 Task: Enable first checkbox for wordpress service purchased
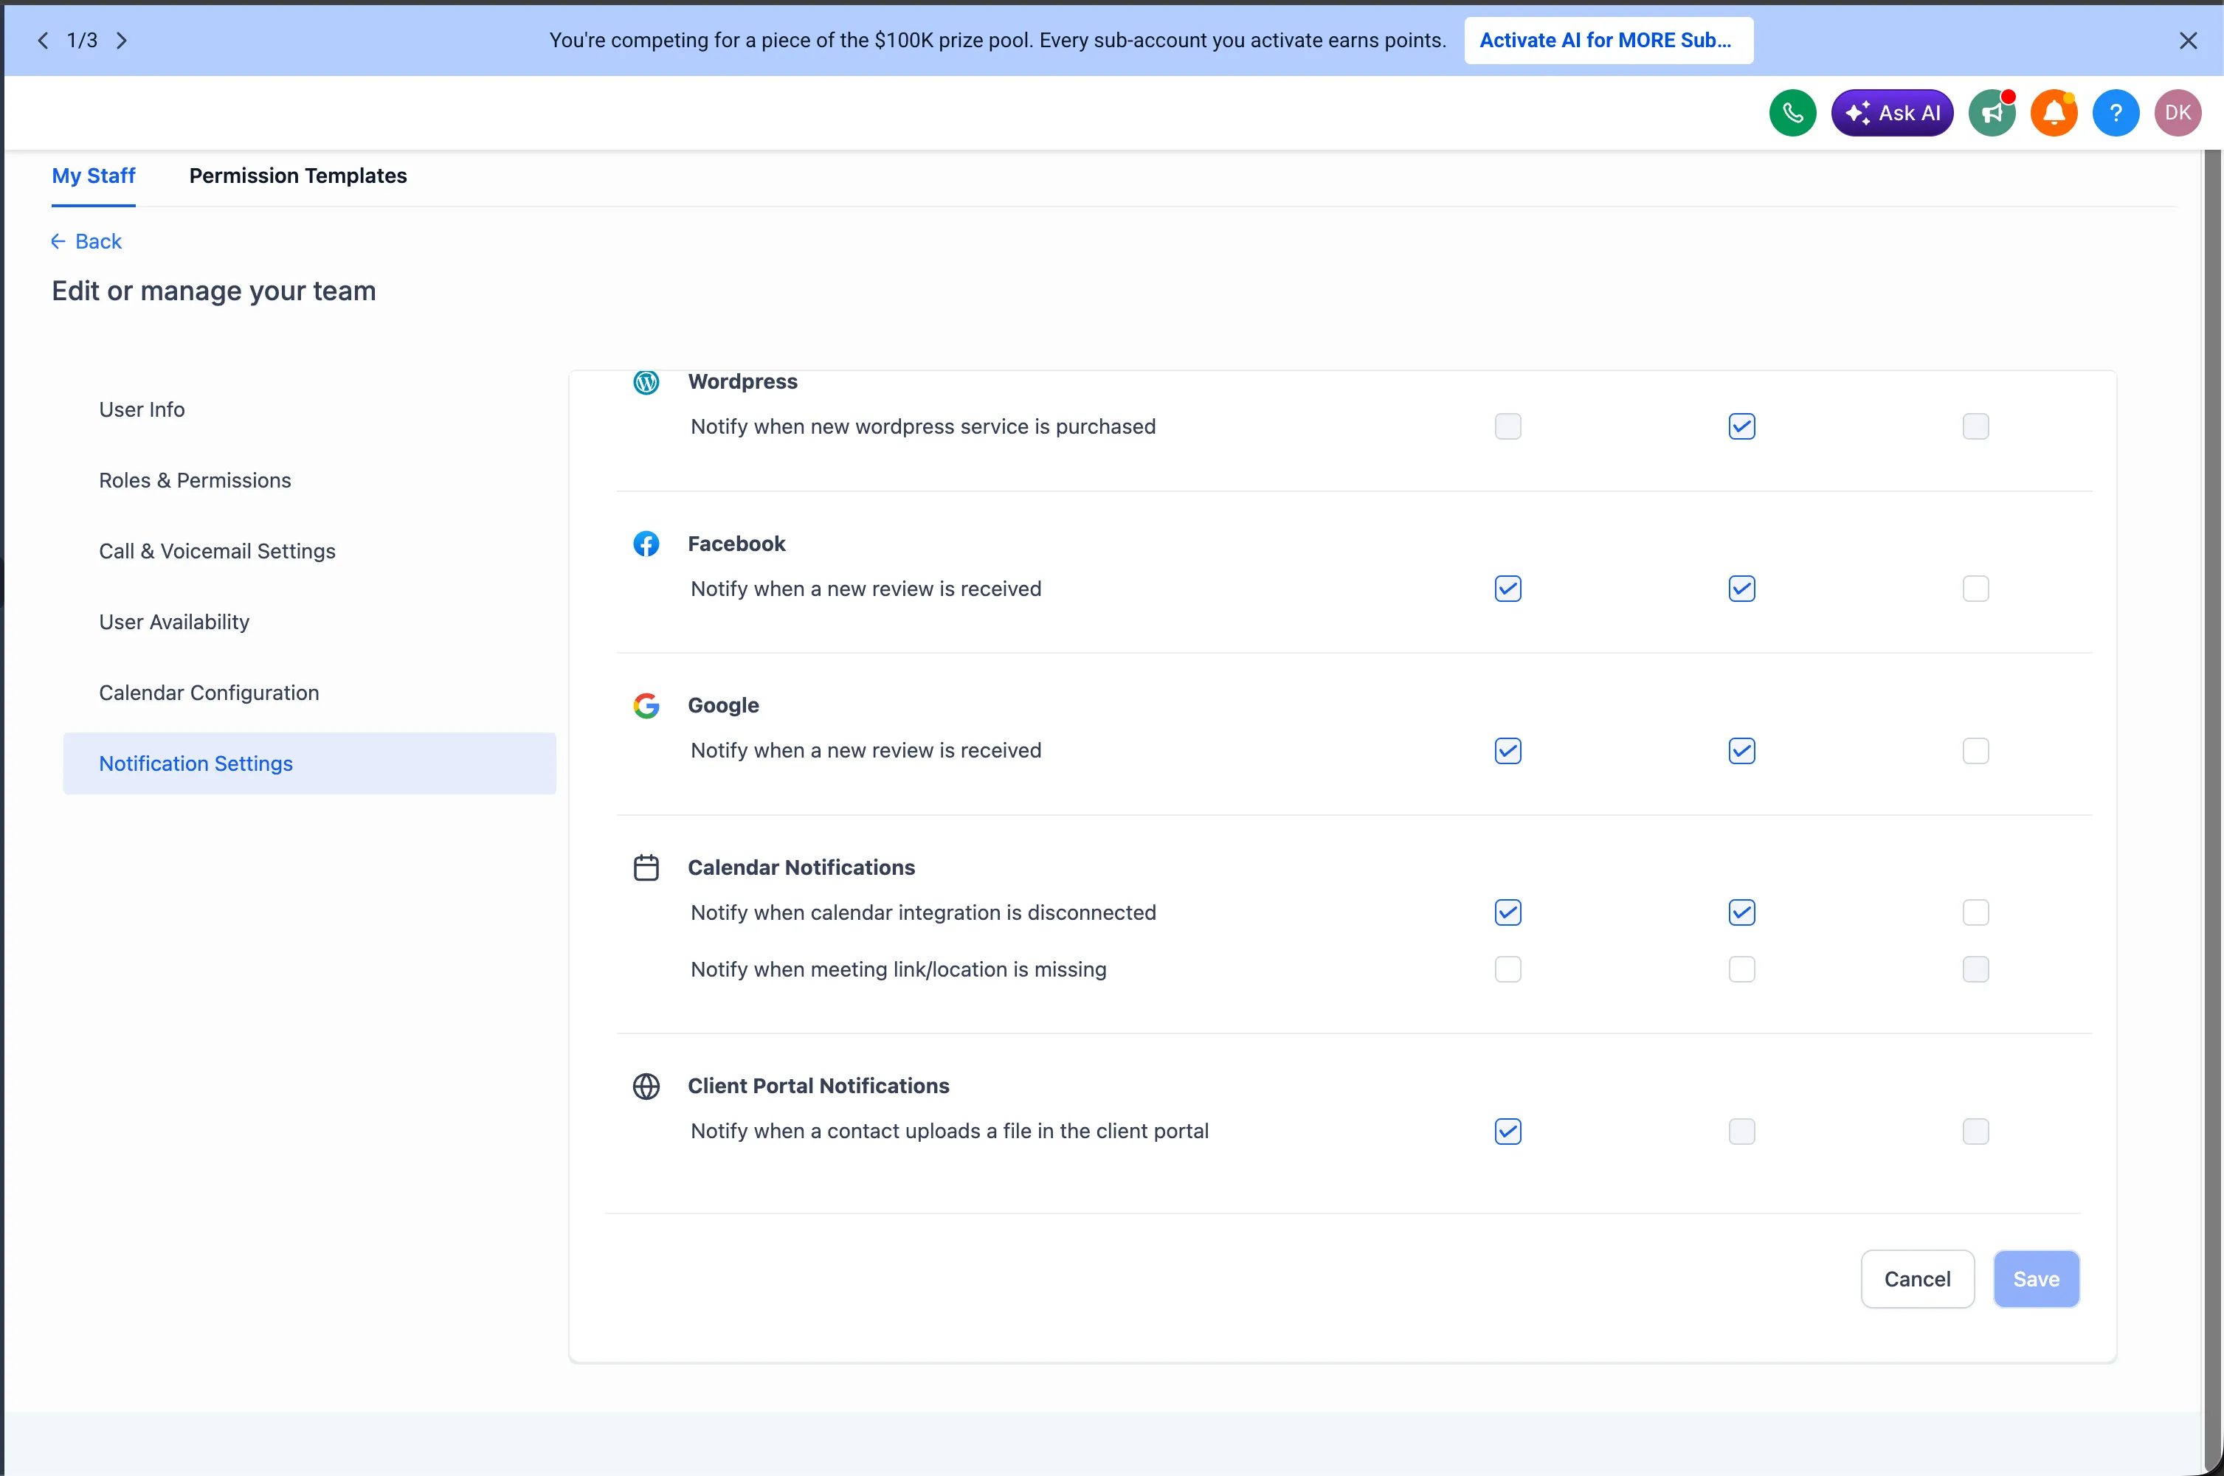(1508, 426)
